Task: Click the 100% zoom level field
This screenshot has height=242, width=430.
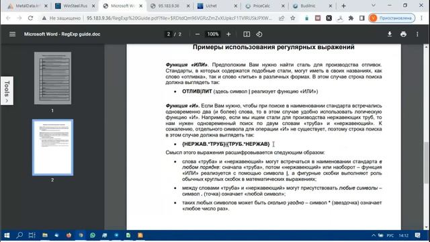Action: point(213,34)
